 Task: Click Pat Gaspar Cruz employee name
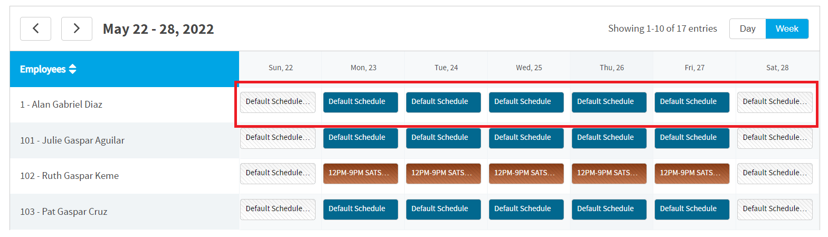(64, 212)
